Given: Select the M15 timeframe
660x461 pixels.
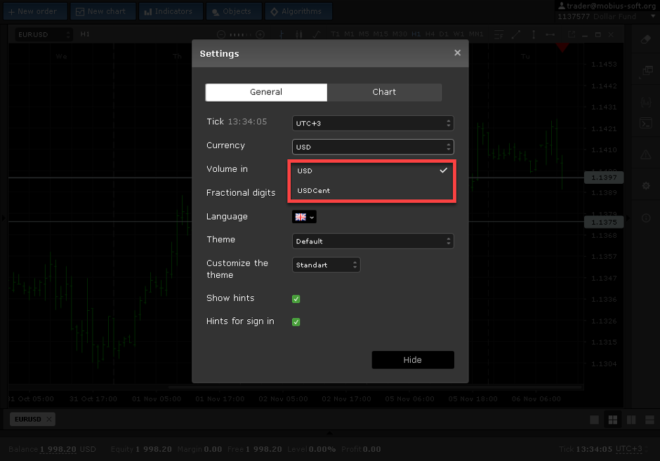Looking at the screenshot, I should pos(381,34).
